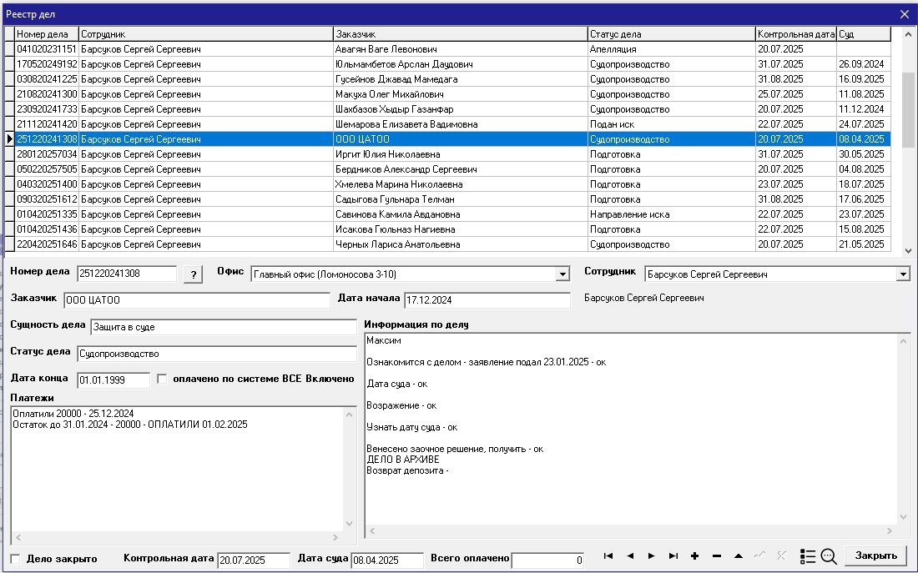The image size is (918, 573).
Task: Click the 'Статус дела' column header
Action: (x=671, y=34)
